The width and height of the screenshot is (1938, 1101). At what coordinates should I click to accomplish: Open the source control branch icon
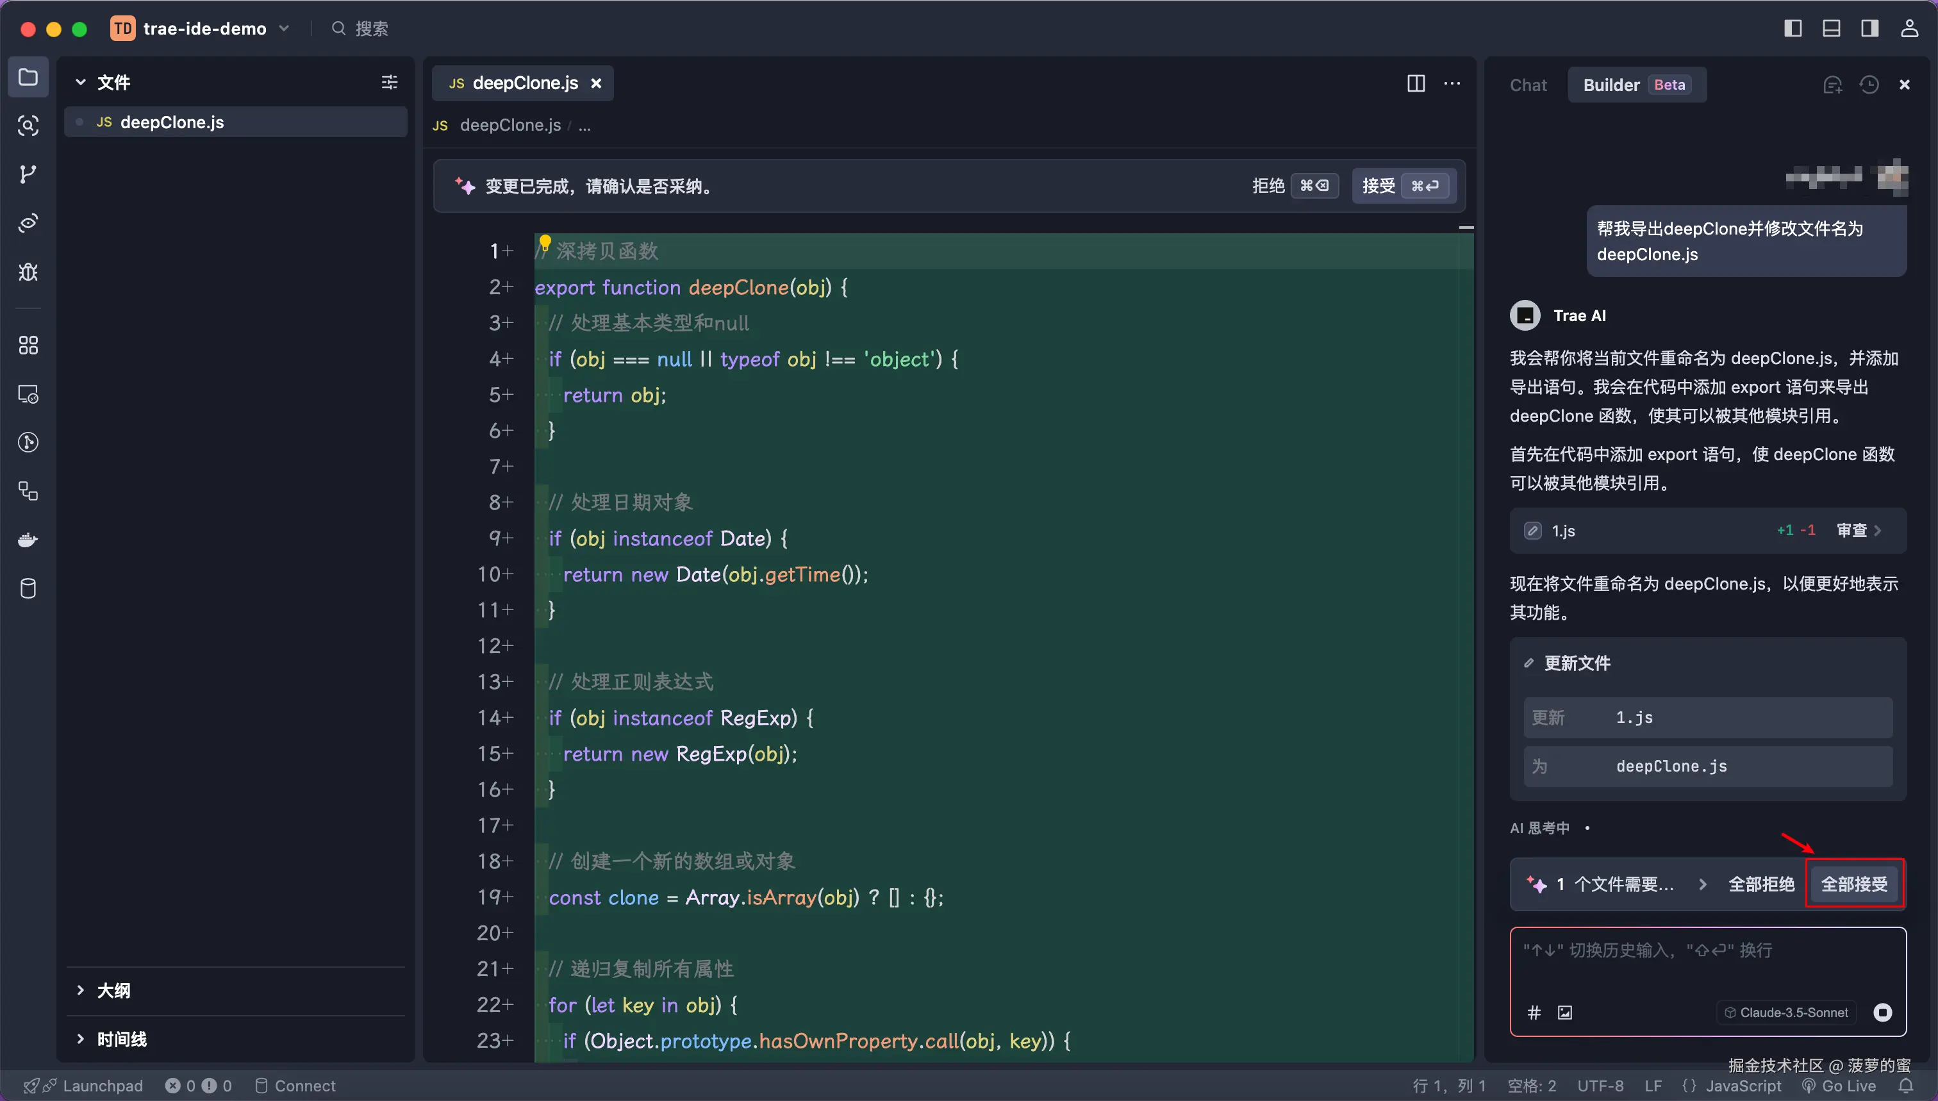[x=28, y=175]
